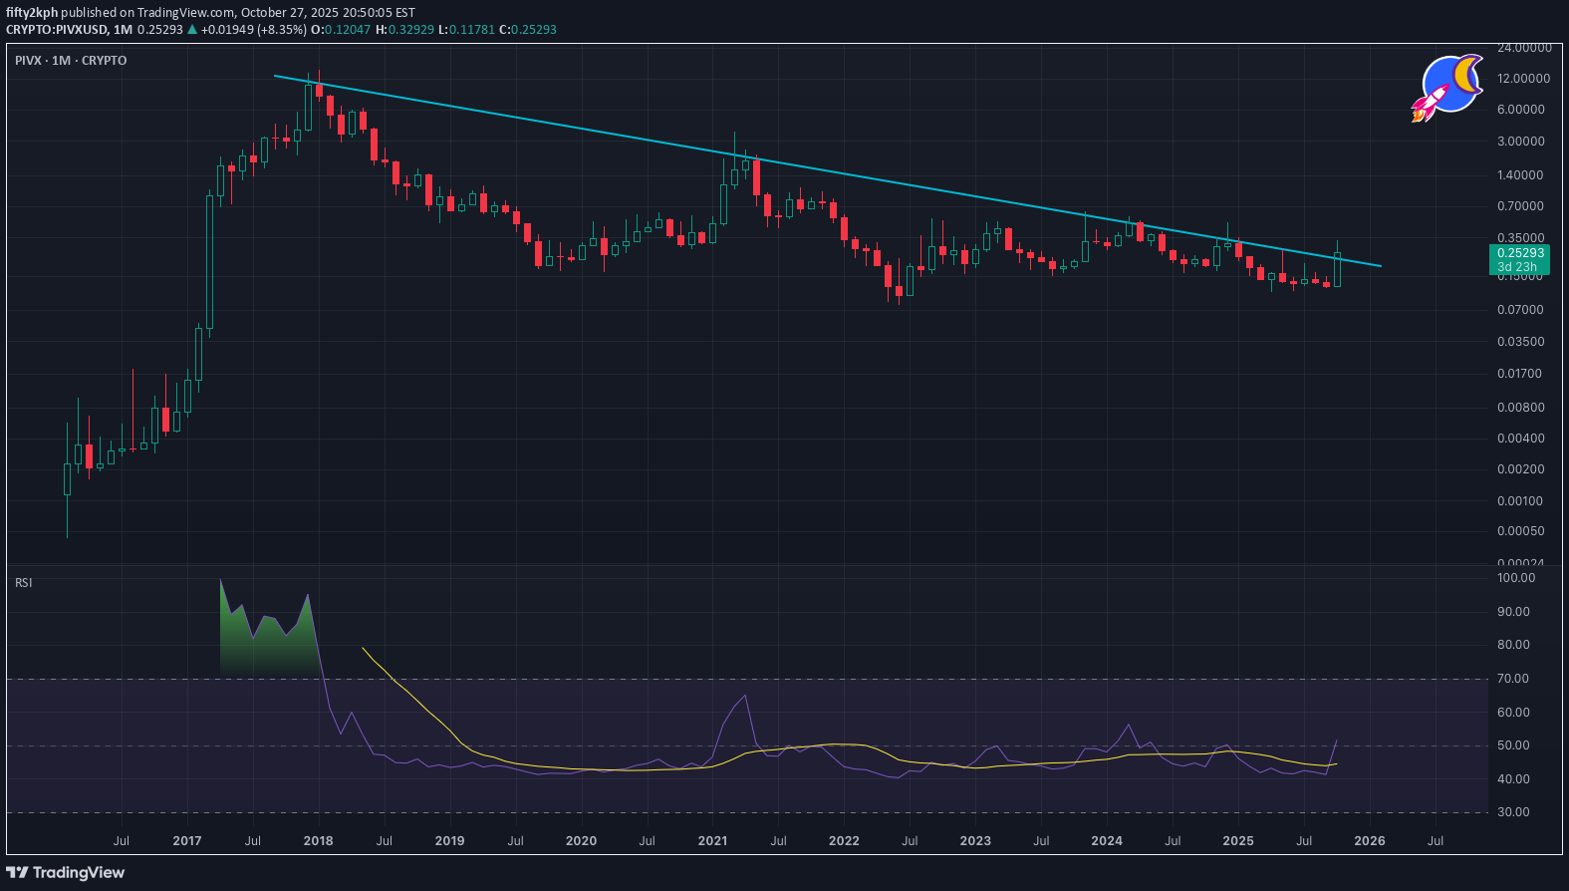Click the 3d 23h candle countdown label
The image size is (1569, 891).
pyautogui.click(x=1516, y=267)
